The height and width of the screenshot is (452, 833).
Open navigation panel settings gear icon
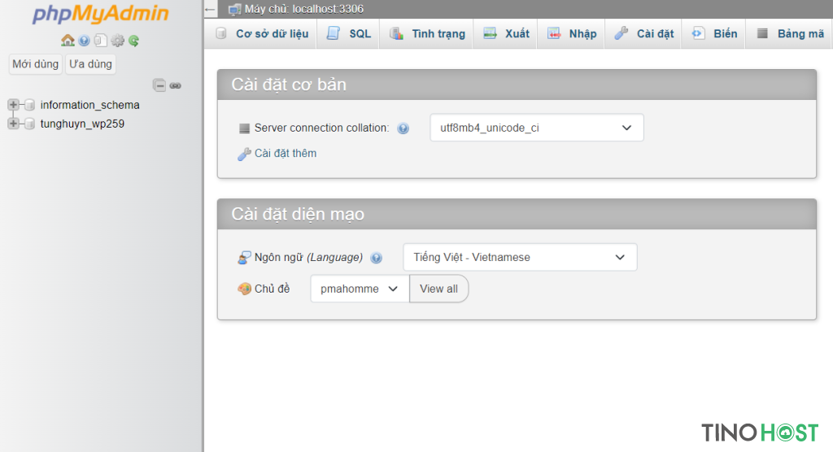117,41
